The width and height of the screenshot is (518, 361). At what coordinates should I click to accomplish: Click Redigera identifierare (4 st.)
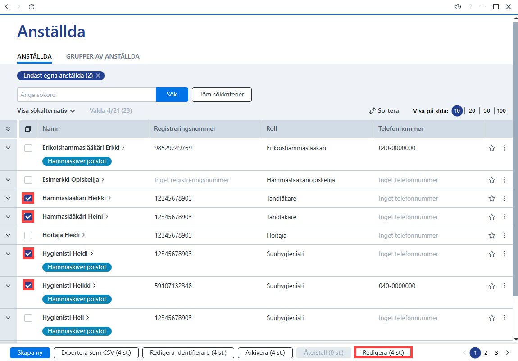(x=188, y=353)
